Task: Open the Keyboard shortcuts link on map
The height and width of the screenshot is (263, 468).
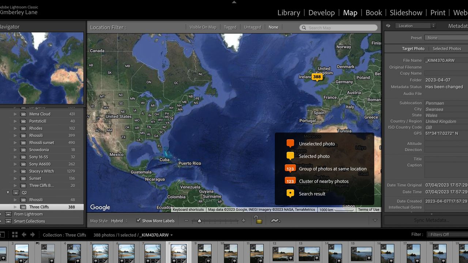Action: 188,210
